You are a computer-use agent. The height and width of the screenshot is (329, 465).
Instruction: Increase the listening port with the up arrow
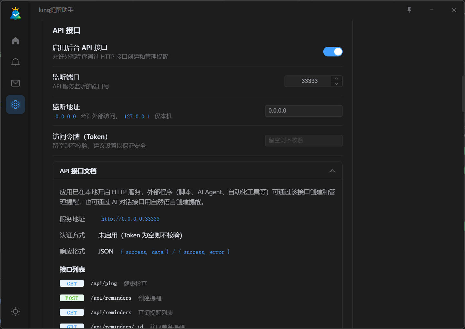(336, 78)
